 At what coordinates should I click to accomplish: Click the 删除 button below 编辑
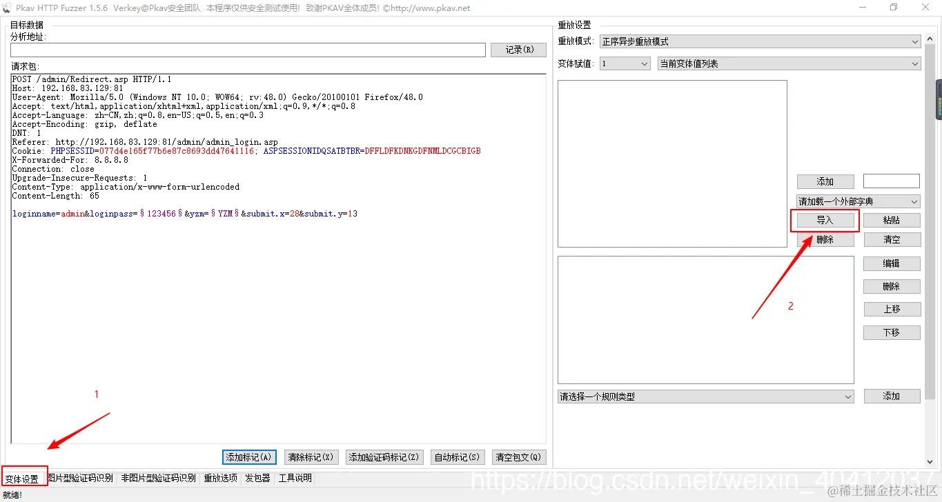tap(892, 286)
